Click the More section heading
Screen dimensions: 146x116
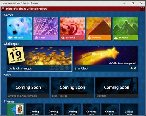point(7,75)
